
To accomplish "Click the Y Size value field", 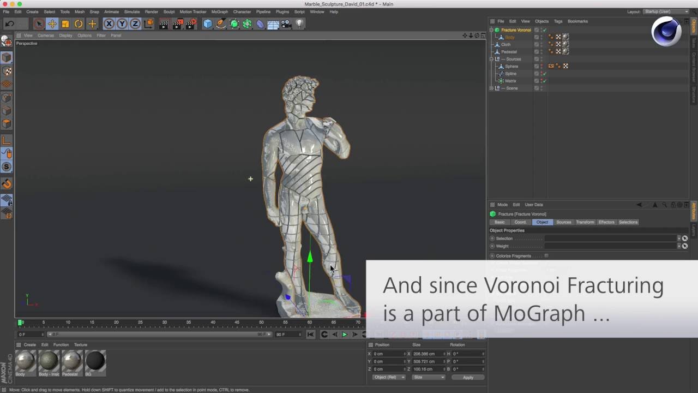I will point(429,361).
